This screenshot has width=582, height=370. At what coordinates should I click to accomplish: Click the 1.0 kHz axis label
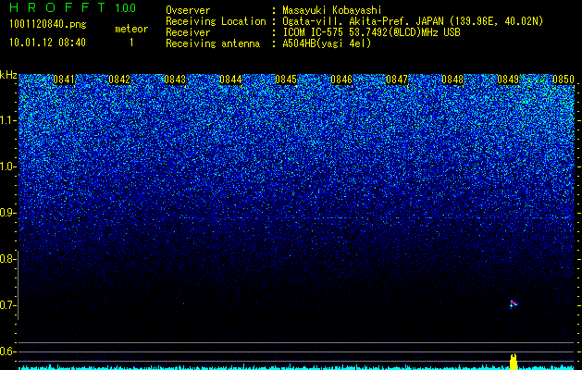[x=7, y=166]
